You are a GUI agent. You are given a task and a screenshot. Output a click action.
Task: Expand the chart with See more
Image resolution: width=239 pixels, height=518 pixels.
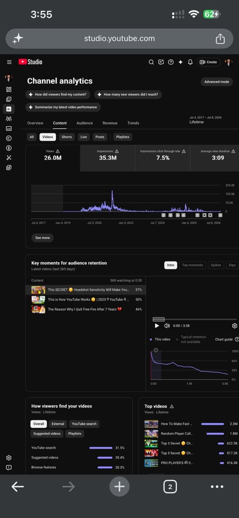[42, 238]
